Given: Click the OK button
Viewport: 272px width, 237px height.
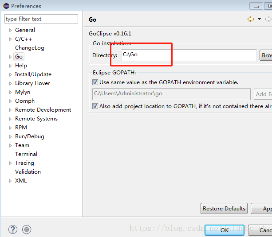Looking at the screenshot, I should (x=225, y=230).
